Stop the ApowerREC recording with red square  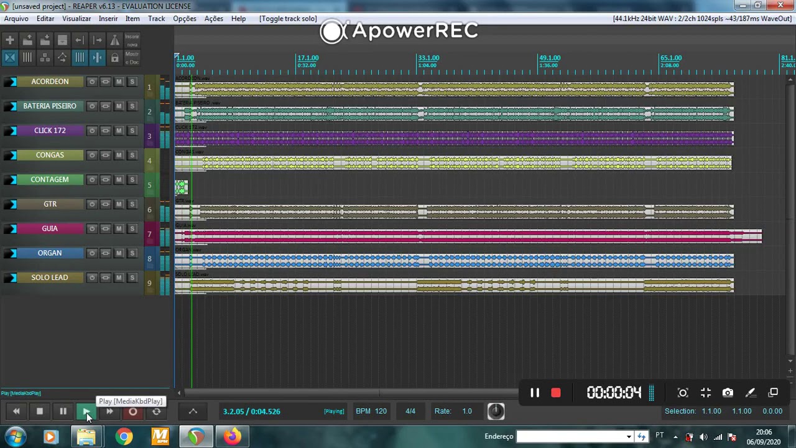556,393
